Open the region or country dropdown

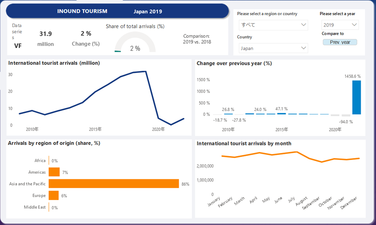click(272, 25)
